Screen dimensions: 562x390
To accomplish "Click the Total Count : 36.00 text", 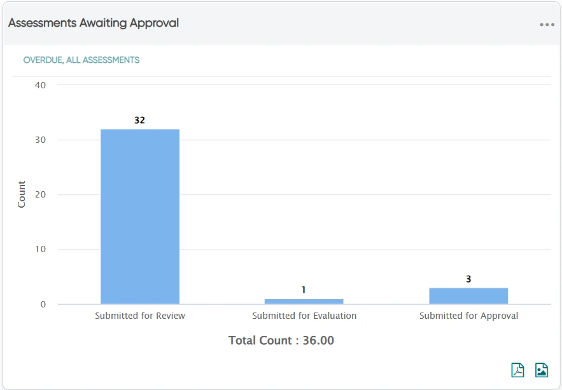I will click(x=281, y=340).
